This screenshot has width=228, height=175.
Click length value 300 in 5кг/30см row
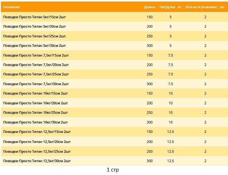149,46
